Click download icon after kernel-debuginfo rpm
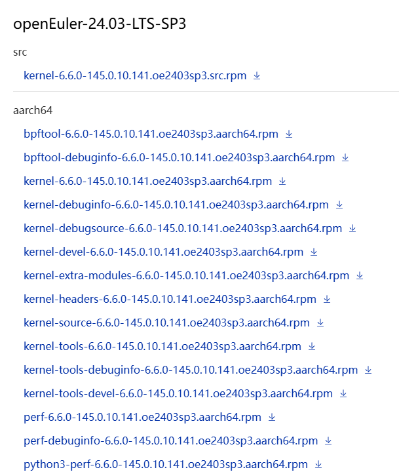This screenshot has width=399, height=472. pos(339,205)
